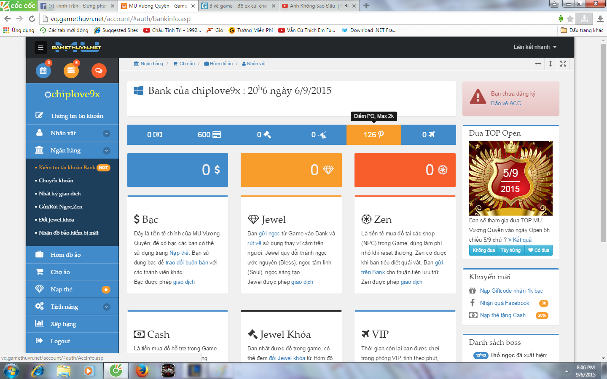Screen dimensions: 607x379
Task: Select Đổi Jewel khóa submenu item
Action: click(x=56, y=220)
